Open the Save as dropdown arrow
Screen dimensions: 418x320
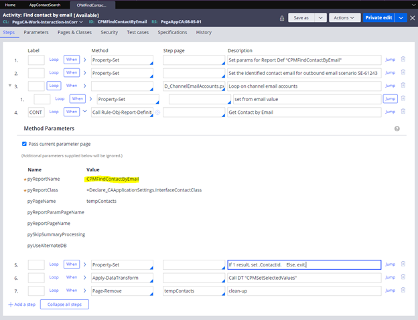point(320,18)
